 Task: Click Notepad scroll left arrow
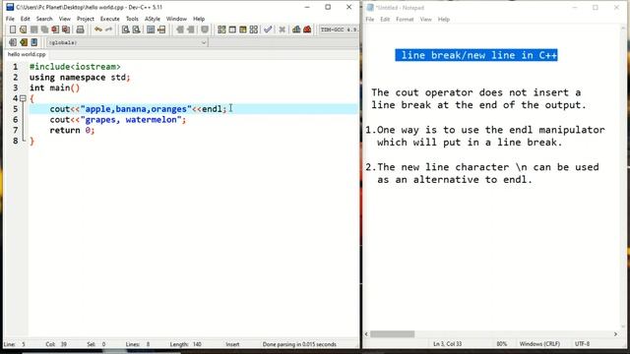pos(366,334)
